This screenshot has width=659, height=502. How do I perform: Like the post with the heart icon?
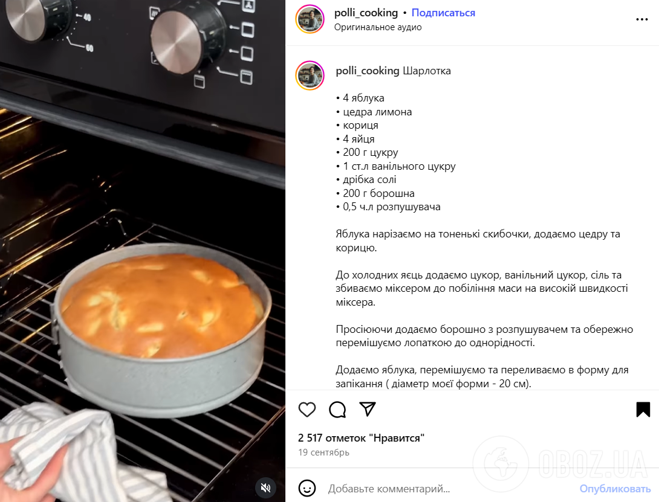pyautogui.click(x=307, y=409)
